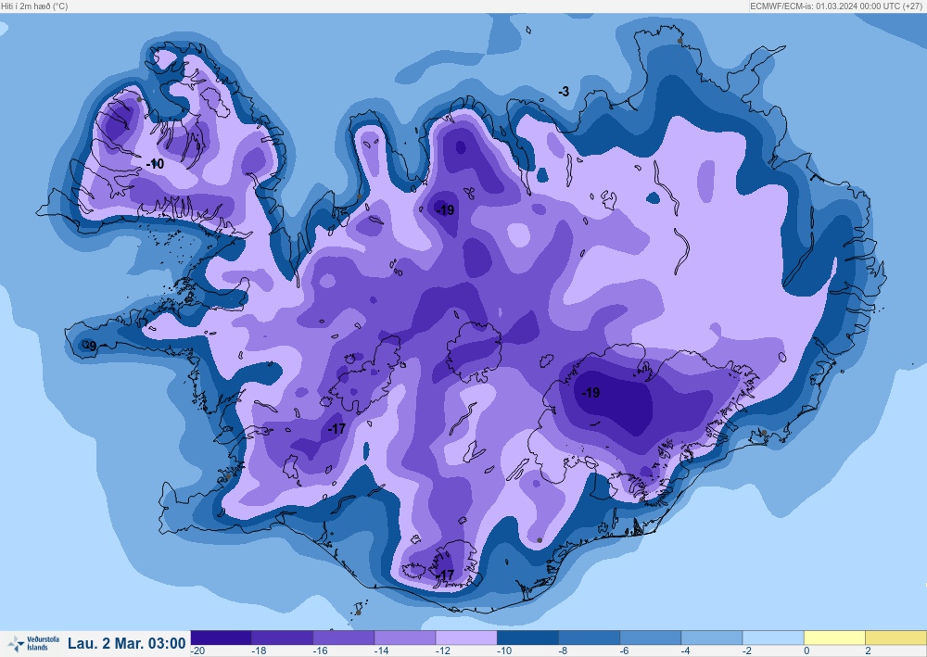Click the 2 legend tick label
The width and height of the screenshot is (927, 657).
[x=868, y=651]
